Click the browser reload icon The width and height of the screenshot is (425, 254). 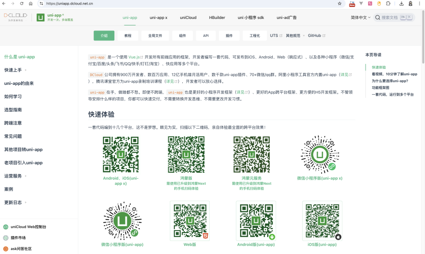pyautogui.click(x=21, y=3)
